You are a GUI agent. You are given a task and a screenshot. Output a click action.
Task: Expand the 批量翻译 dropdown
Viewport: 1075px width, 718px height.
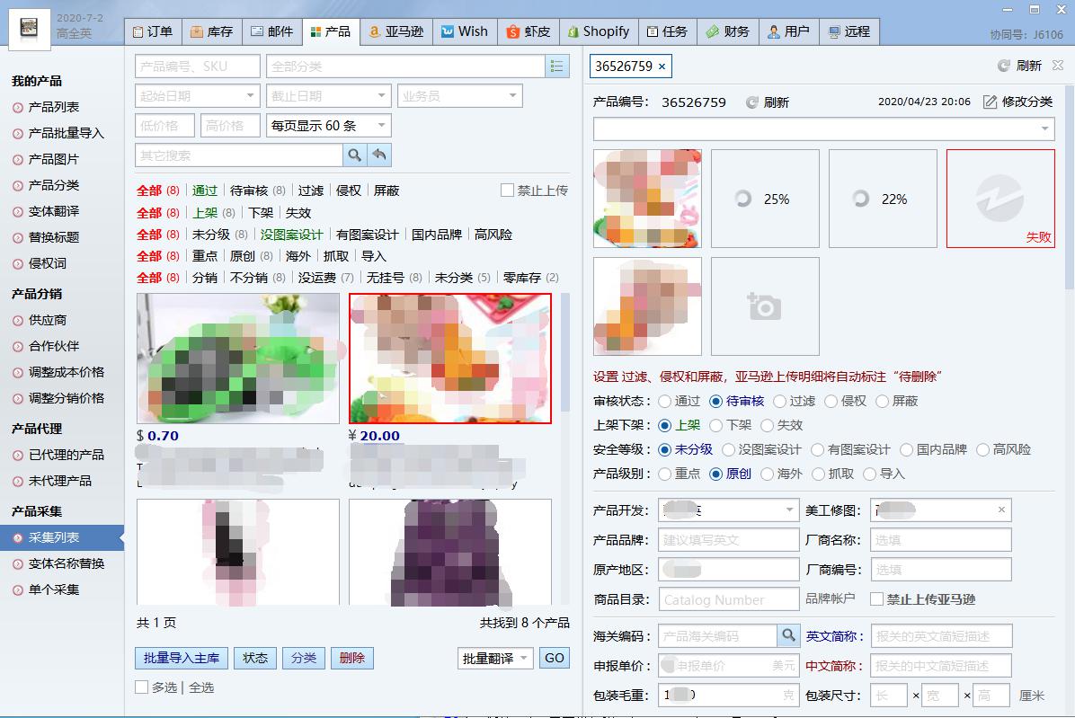point(524,658)
